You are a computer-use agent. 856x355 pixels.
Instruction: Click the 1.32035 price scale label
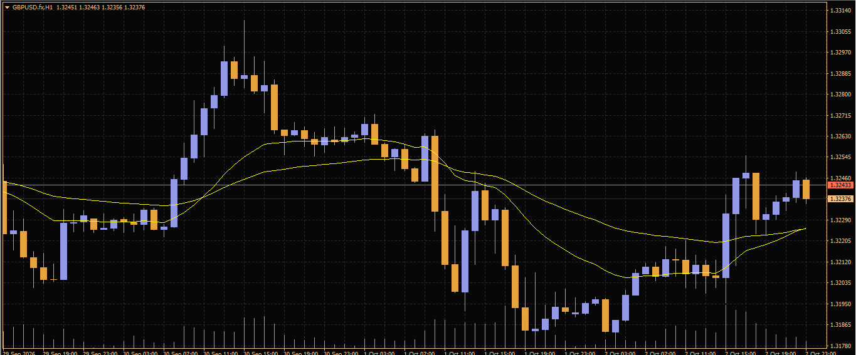click(x=840, y=282)
